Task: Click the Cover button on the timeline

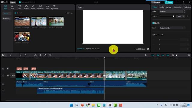Action: coord(13,76)
